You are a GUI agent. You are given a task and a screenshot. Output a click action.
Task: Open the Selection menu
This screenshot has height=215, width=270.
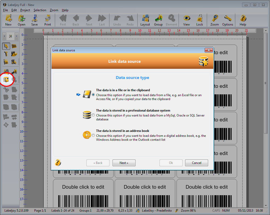click(40, 10)
